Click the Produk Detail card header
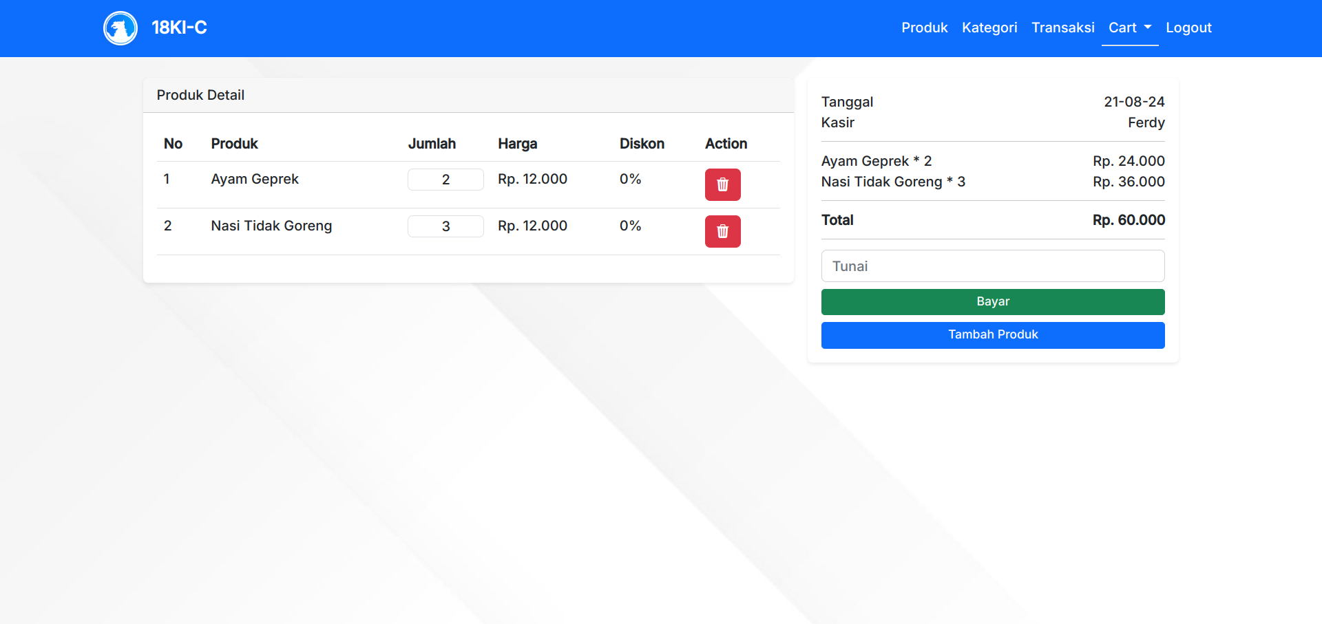This screenshot has width=1322, height=624. coord(200,95)
